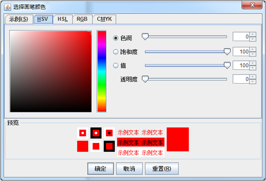The image size is (266, 181).
Task: Click the solid red preview square bottom-left
Action: pyautogui.click(x=83, y=146)
